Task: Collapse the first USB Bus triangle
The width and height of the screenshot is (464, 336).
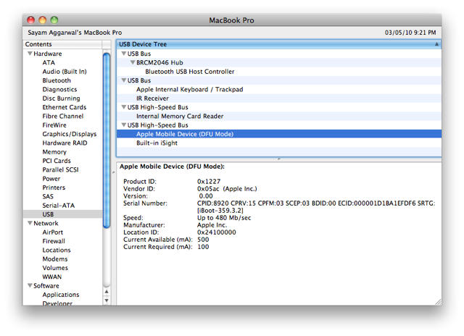Action: pyautogui.click(x=124, y=54)
